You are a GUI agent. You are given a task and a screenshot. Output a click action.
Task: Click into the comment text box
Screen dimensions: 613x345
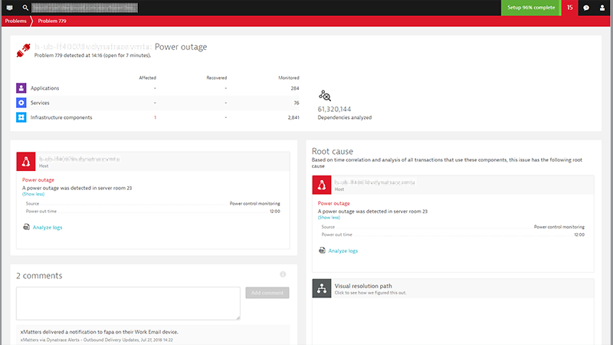click(128, 303)
